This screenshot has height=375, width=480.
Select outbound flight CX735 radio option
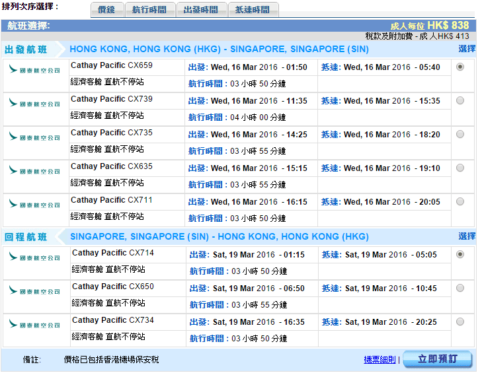tap(460, 134)
